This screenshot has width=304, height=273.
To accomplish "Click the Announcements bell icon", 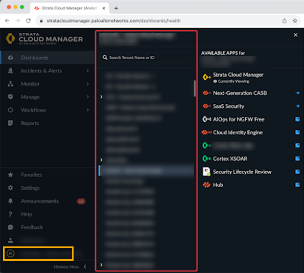I will [10, 201].
